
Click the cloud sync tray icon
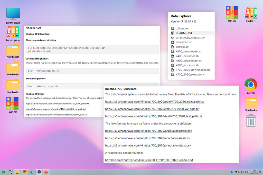[x=232, y=172]
